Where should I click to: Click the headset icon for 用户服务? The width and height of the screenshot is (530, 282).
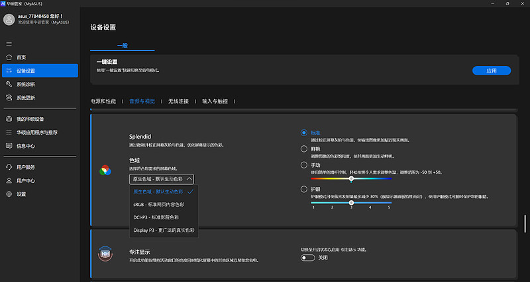click(9, 167)
